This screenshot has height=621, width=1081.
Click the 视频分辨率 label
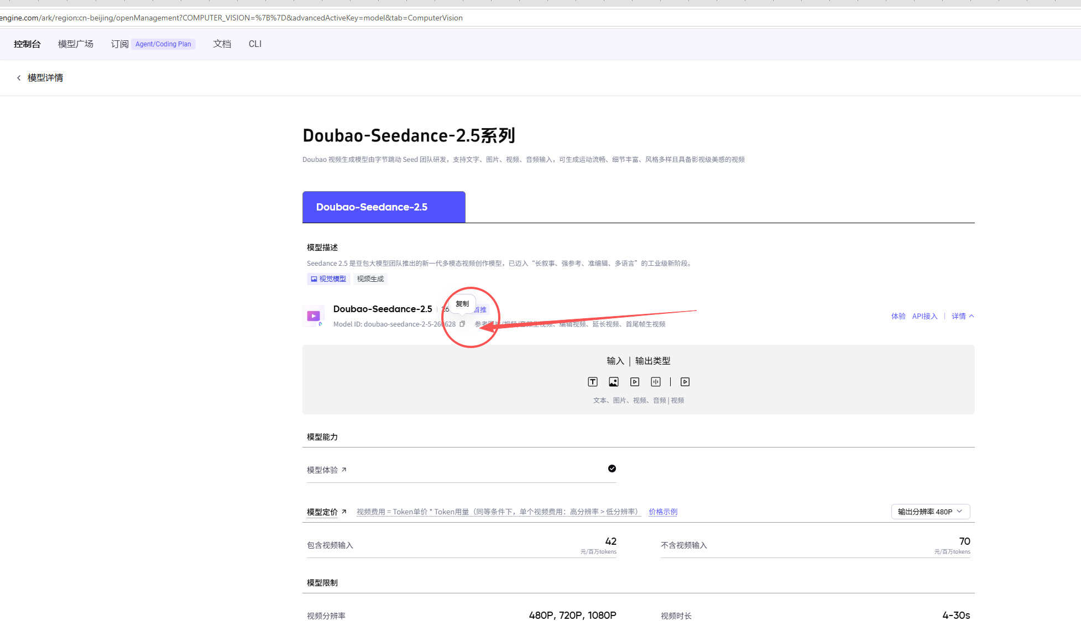326,616
